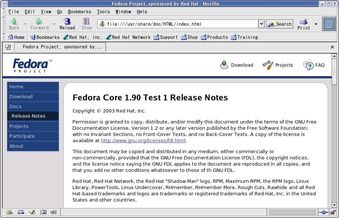Image resolution: width=339 pixels, height=218 pixels.
Task: Click the Fedora Project logo
Action: [x=32, y=65]
